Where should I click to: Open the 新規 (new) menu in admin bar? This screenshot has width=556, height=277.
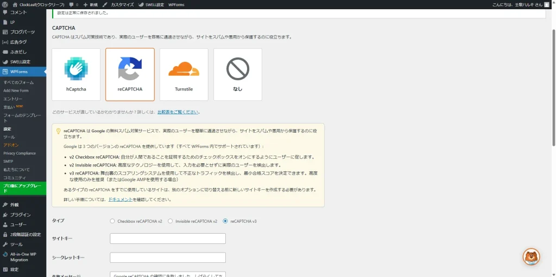point(90,4)
